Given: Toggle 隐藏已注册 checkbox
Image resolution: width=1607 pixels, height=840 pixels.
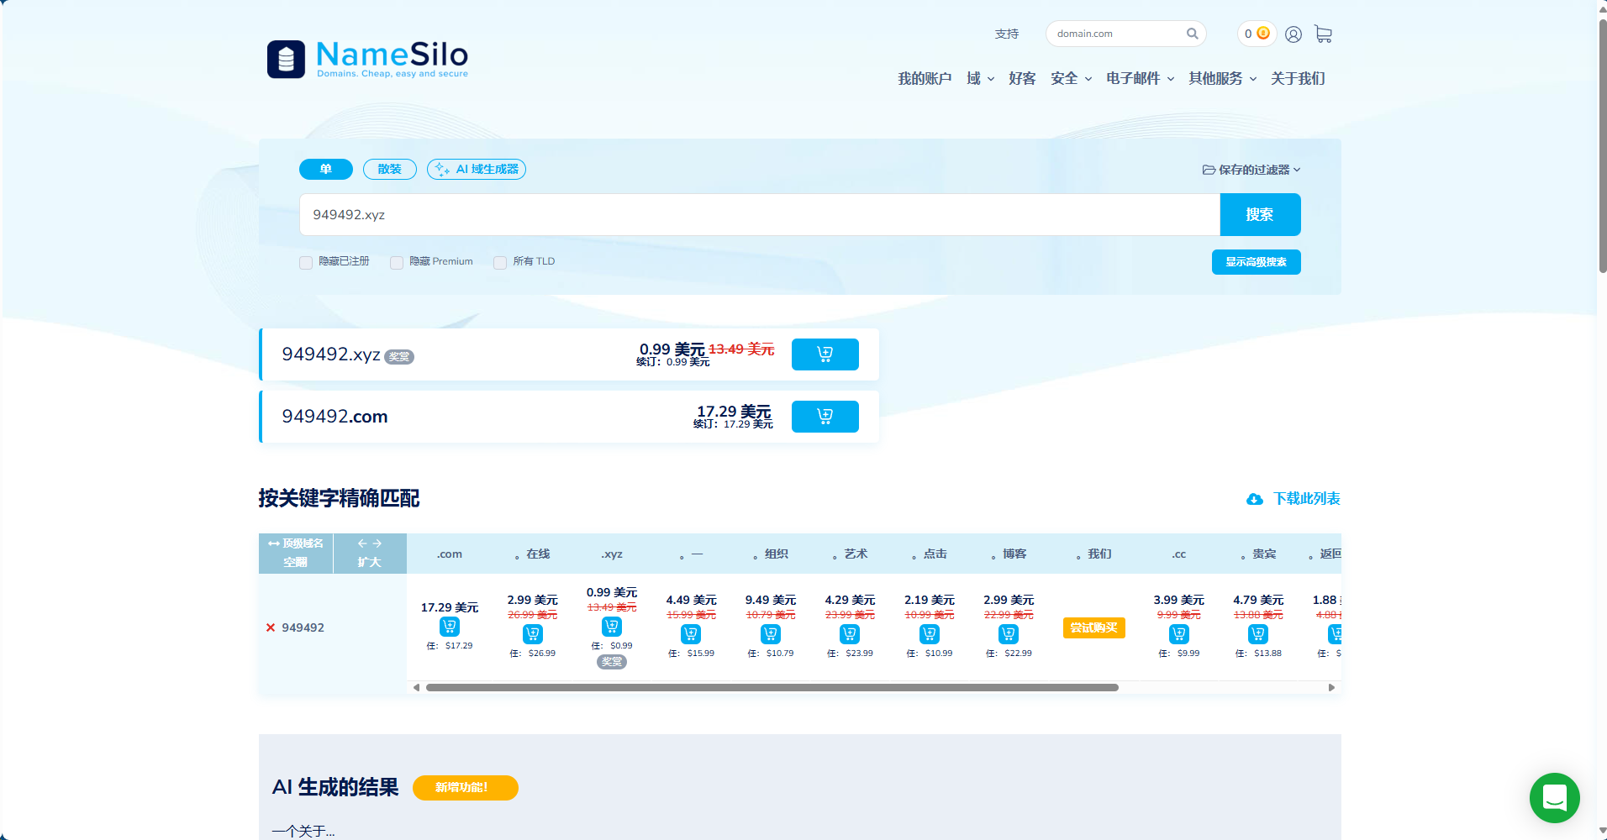Looking at the screenshot, I should [x=306, y=262].
